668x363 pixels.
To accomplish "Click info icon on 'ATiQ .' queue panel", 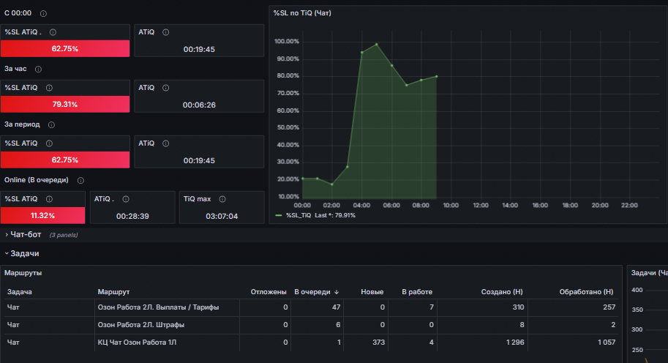I will 126,199.
